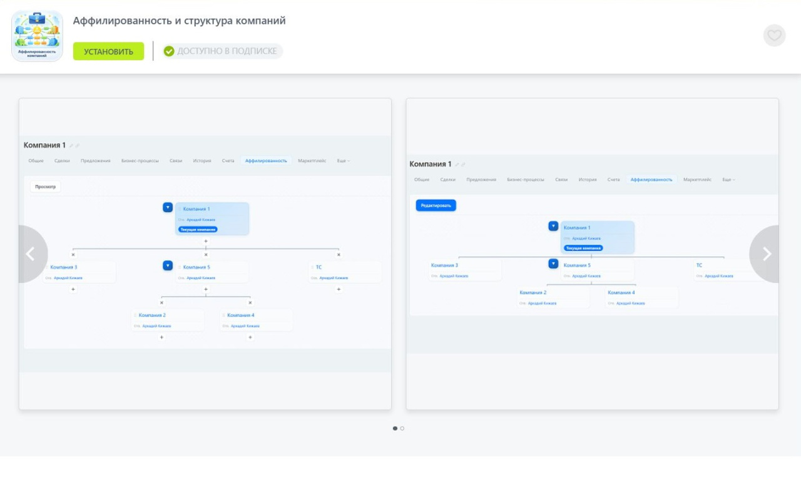Screen dimensions: 801x490
Task: Collapse Компания 5 node in left screenshot
Action: 168,265
